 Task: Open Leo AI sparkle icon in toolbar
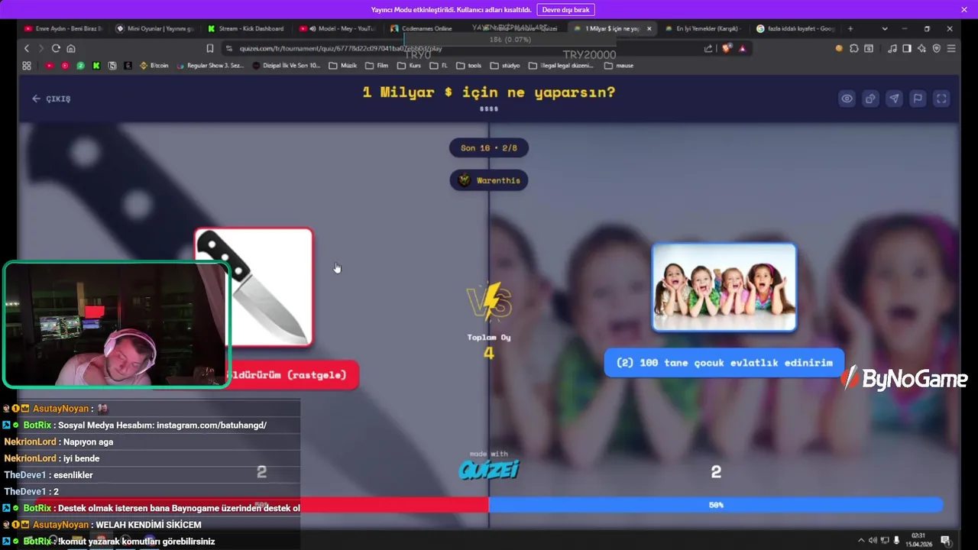coord(921,48)
